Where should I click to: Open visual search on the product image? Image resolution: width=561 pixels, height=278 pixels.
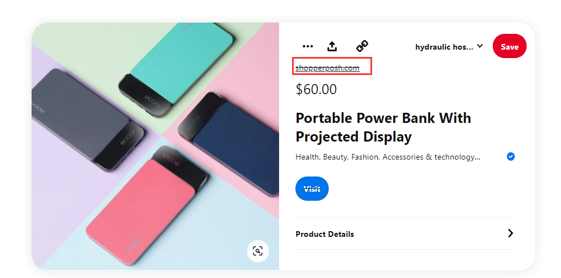[258, 251]
